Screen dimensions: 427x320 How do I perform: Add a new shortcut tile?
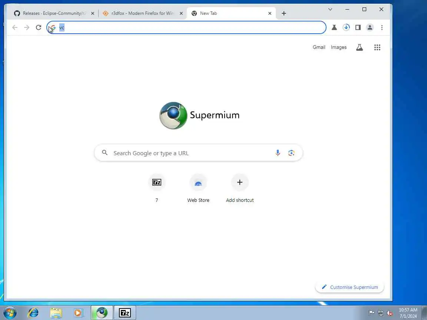click(x=240, y=188)
